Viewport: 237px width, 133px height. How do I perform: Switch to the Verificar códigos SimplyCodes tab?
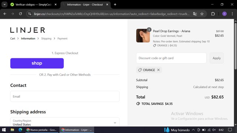tap(34, 4)
